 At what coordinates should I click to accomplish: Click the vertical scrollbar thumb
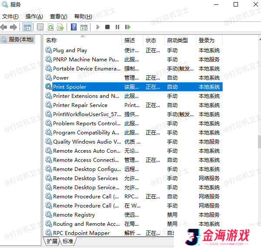pyautogui.click(x=259, y=142)
